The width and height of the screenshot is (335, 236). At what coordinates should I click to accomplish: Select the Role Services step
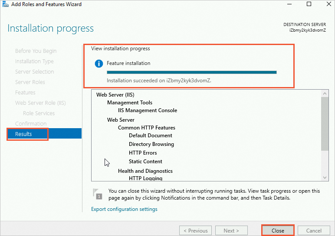tap(39, 113)
